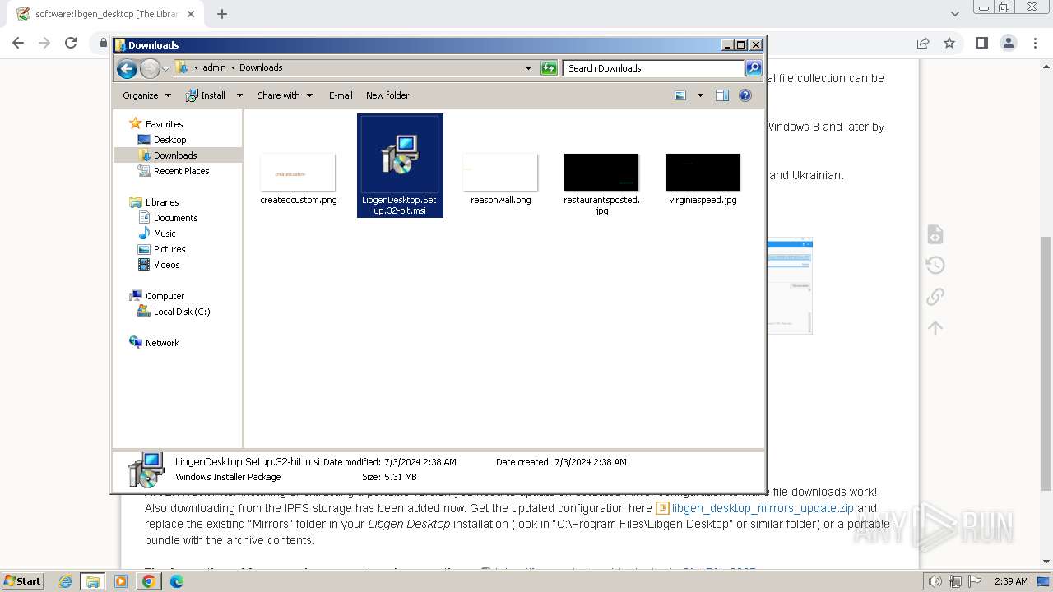1053x592 pixels.
Task: Click the Explorer back arrow button
Action: 127,68
